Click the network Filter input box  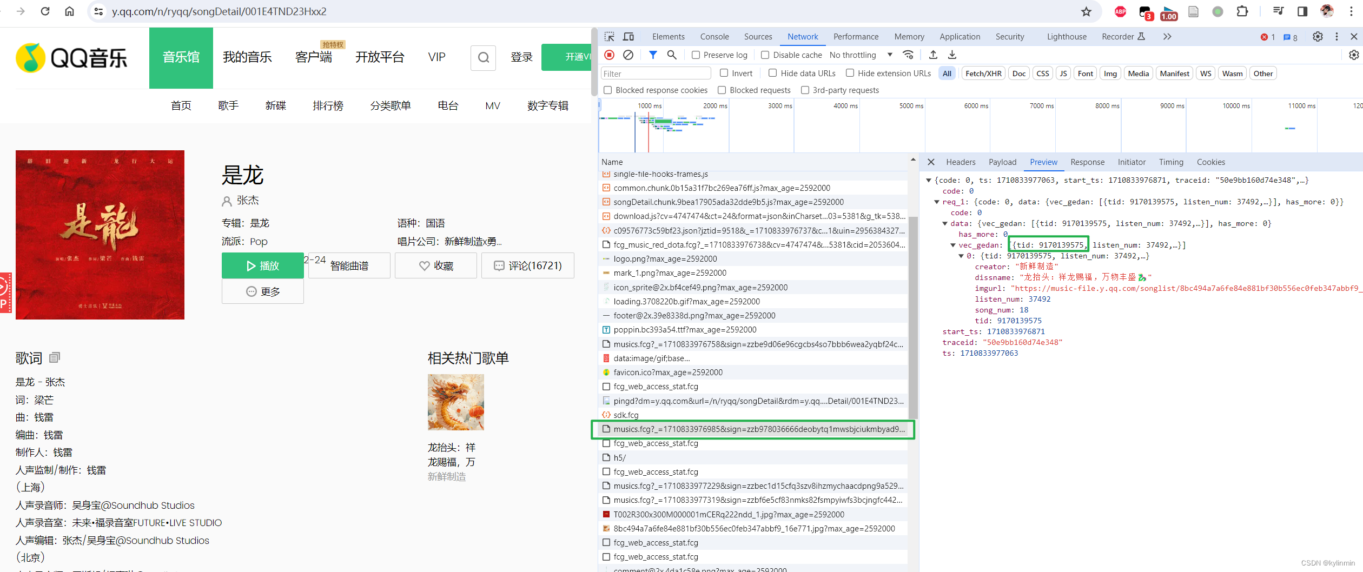click(x=656, y=74)
